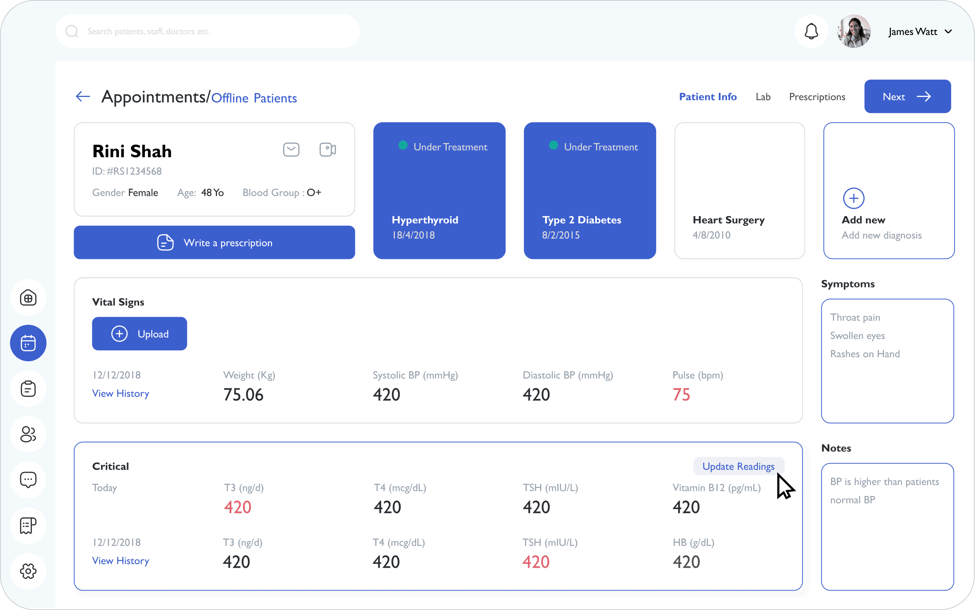Start video call with Rini Shah
Viewport: 975px width, 610px height.
[327, 150]
